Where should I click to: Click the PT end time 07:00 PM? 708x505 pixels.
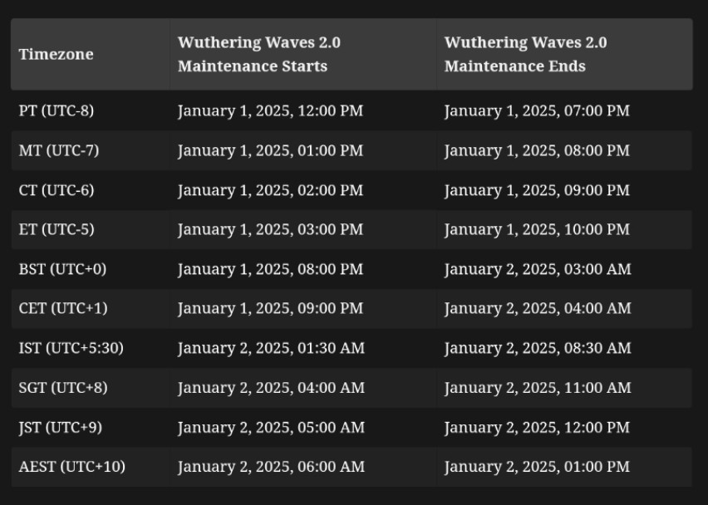537,110
